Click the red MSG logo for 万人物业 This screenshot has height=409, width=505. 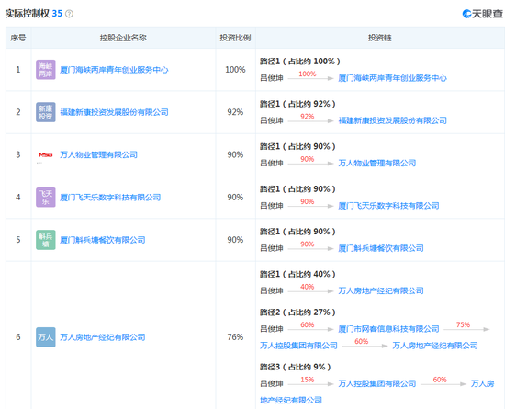coord(45,154)
